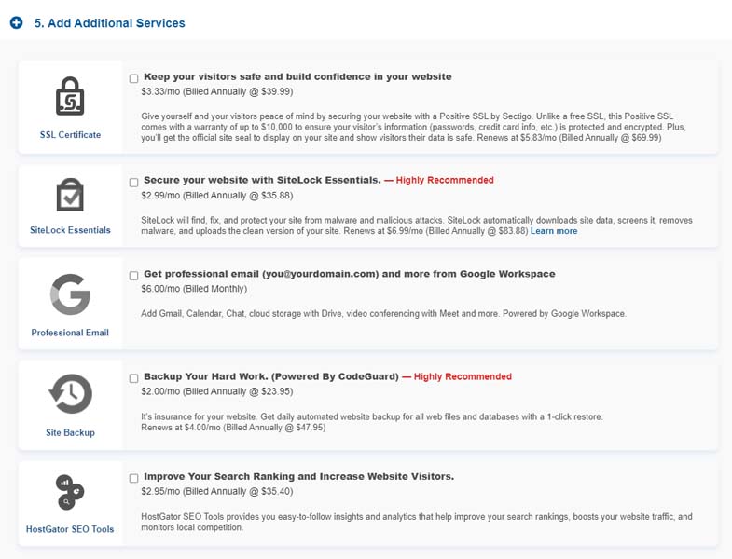732x559 pixels.
Task: Select the CodeGuard Site Backup checkbox
Action: 133,378
